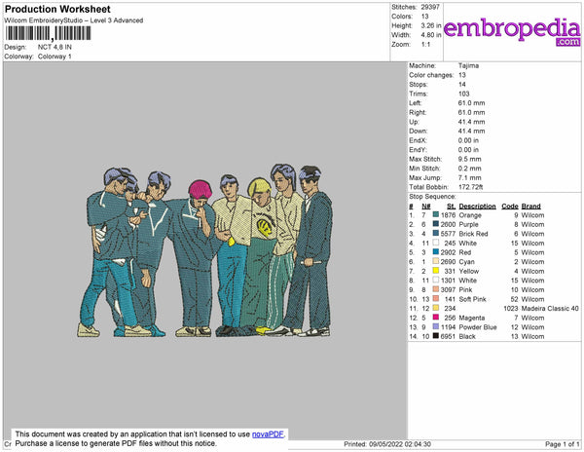This screenshot has width=584, height=452.
Task: Click the stitches count '29397'
Action: [430, 7]
